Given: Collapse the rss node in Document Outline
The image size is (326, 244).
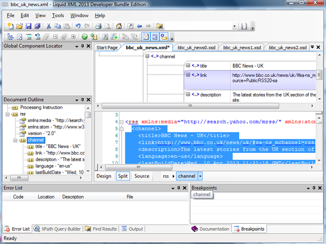Looking at the screenshot, I should point(8,114).
